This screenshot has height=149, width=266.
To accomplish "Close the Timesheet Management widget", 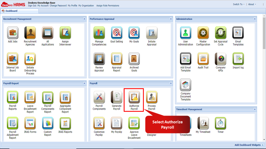I will pyautogui.click(x=255, y=109).
